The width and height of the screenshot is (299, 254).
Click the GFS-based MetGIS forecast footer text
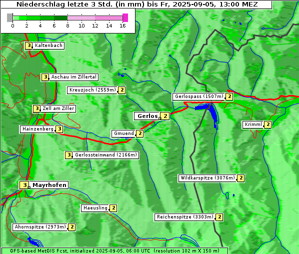click(114, 251)
